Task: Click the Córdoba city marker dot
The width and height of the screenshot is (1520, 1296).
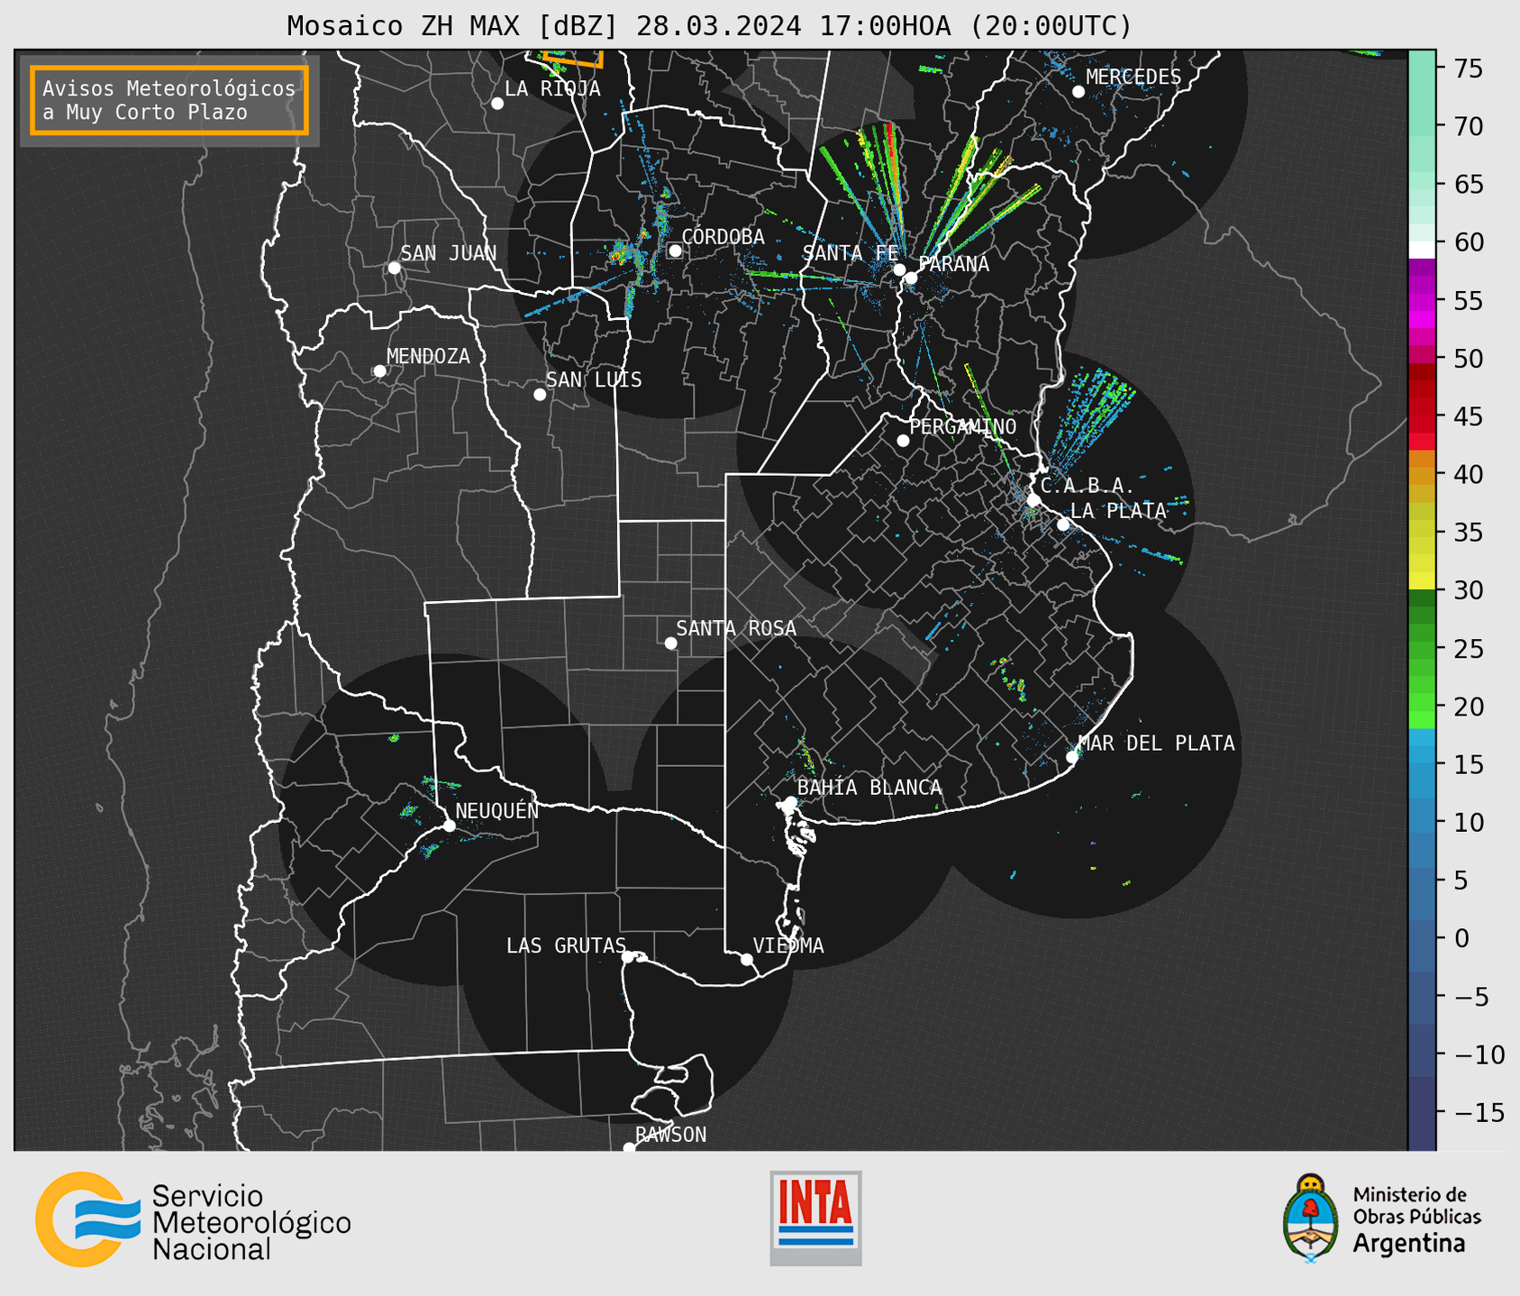Action: point(675,251)
